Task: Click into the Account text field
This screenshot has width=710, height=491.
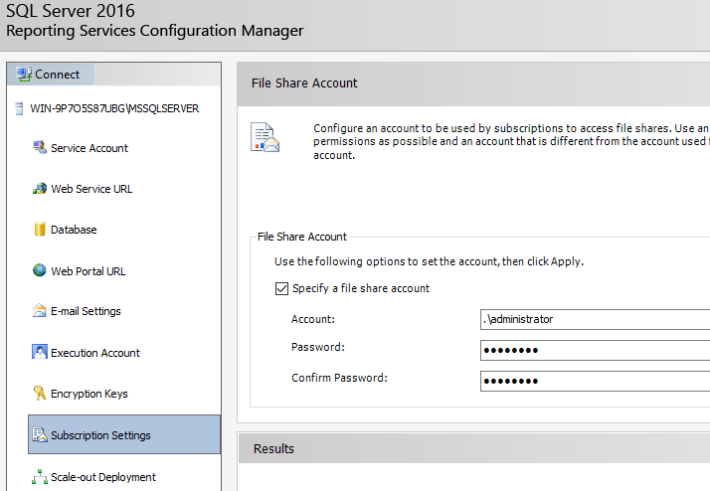Action: tap(594, 319)
